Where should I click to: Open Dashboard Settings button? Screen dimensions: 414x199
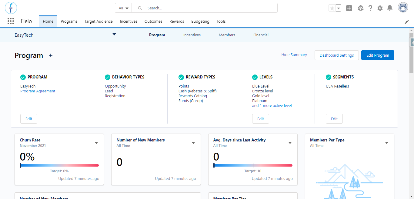(337, 55)
